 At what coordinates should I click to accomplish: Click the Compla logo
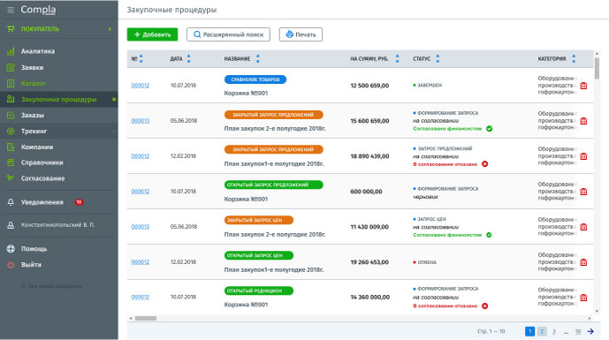click(38, 10)
